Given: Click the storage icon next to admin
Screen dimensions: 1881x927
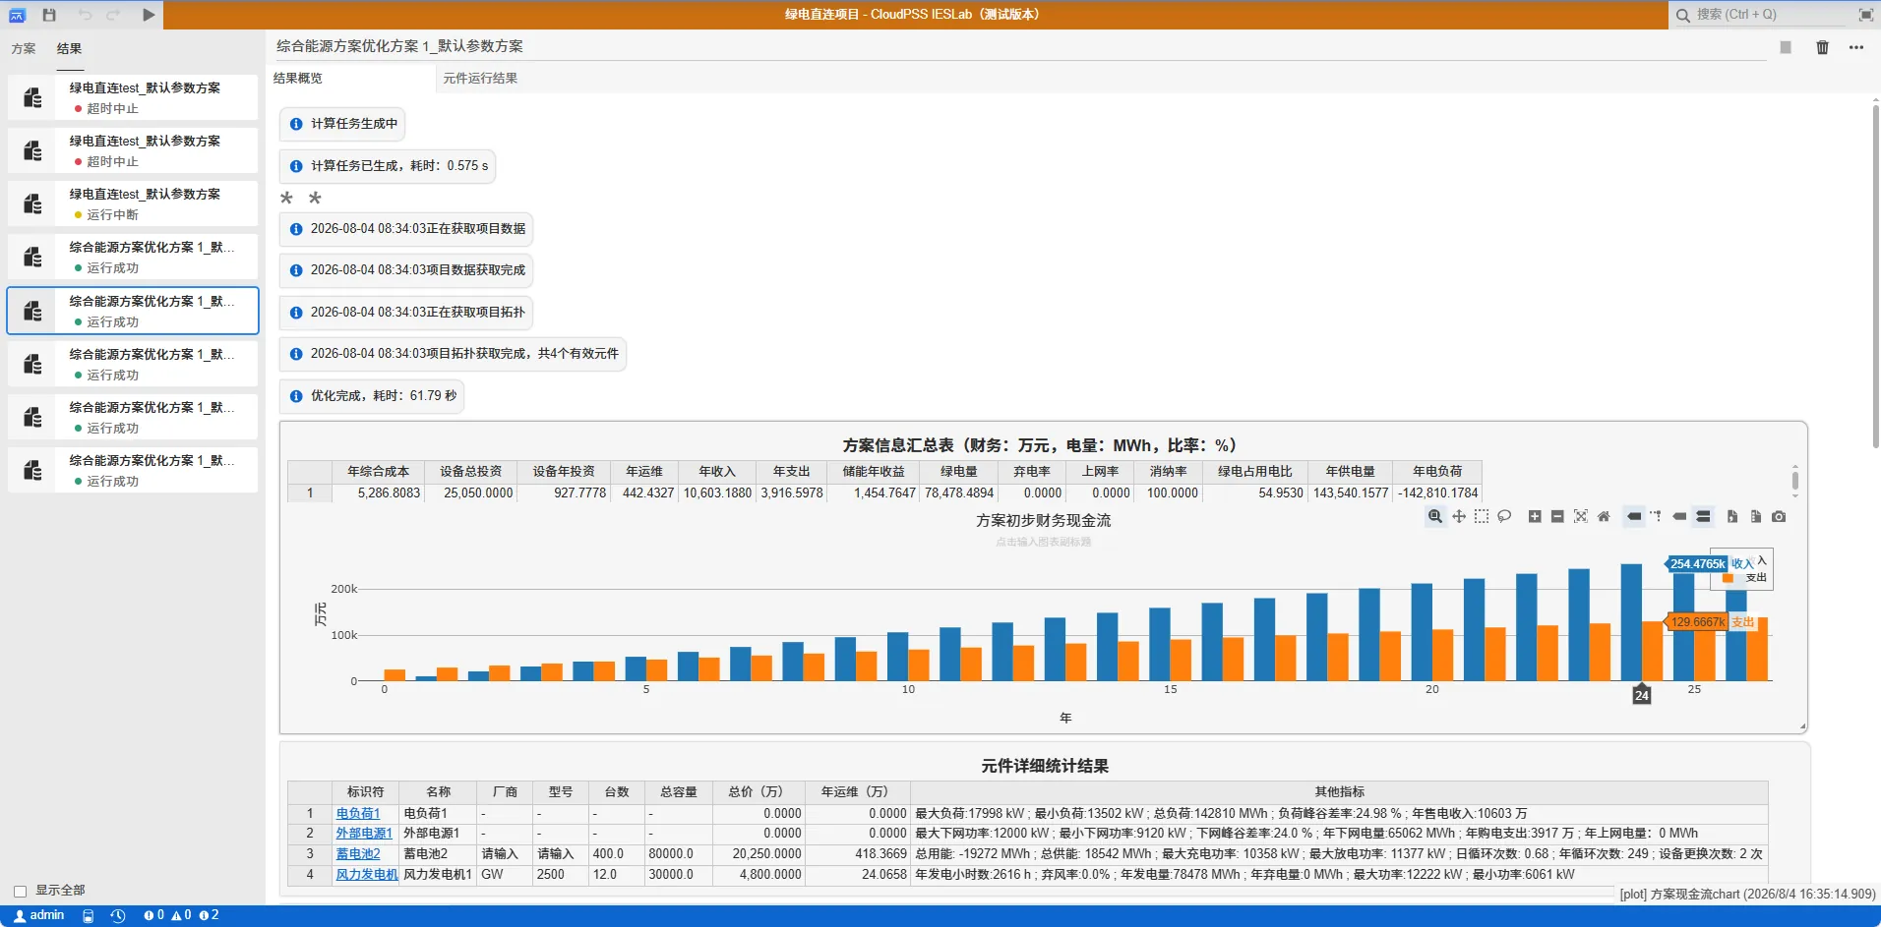Looking at the screenshot, I should tap(89, 915).
